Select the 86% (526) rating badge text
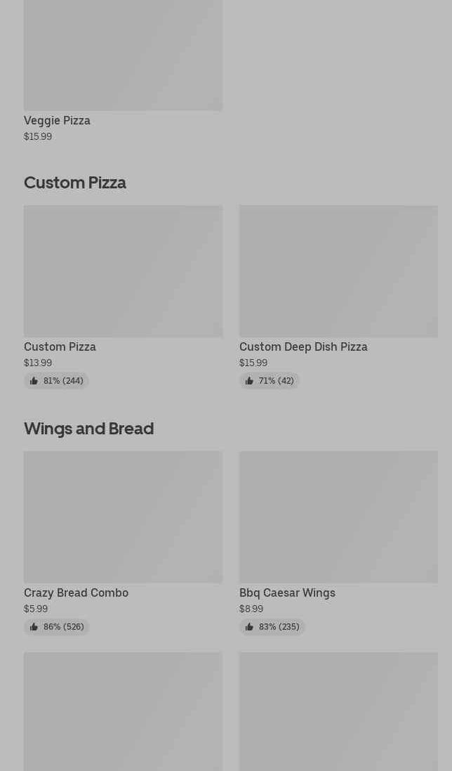 (x=63, y=627)
